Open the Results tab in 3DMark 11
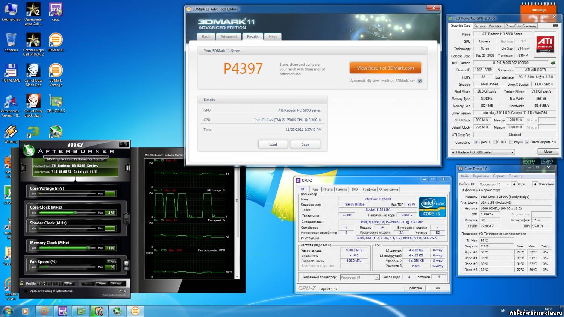This screenshot has width=564, height=317. pos(253,37)
